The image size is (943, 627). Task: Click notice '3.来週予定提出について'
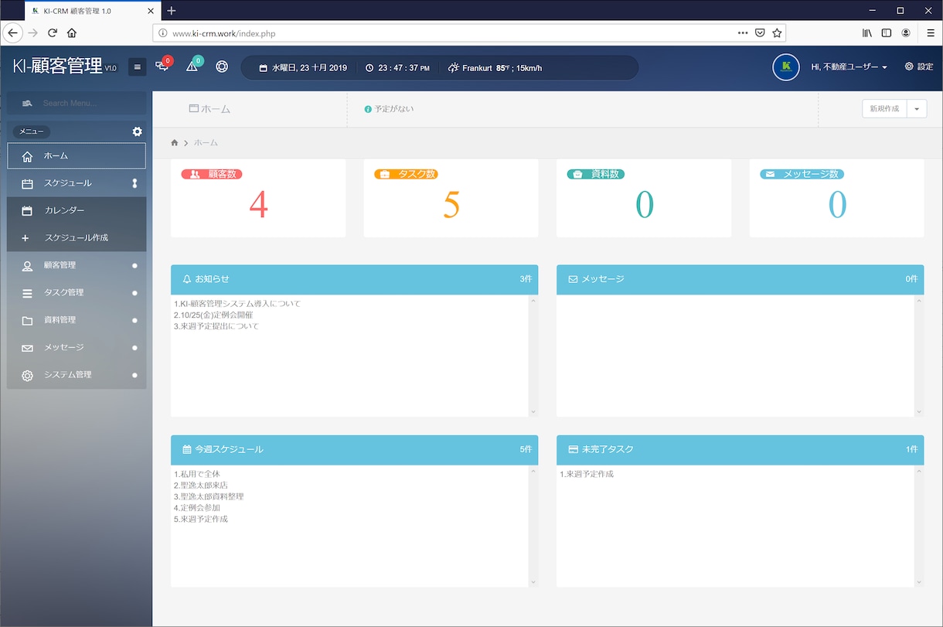coord(216,326)
